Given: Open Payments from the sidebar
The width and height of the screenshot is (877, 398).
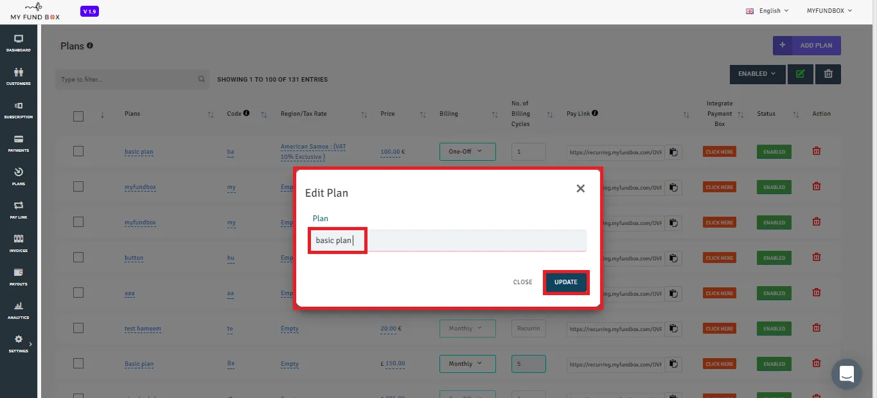Looking at the screenshot, I should (x=19, y=143).
